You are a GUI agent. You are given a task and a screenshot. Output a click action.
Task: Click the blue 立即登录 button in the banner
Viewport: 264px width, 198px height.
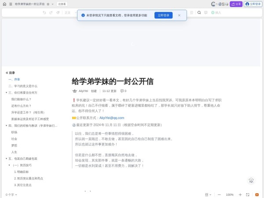163,15
